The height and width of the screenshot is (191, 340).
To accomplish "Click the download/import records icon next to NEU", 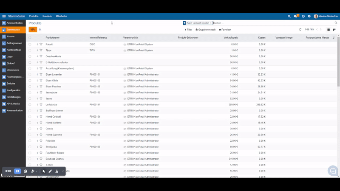I will coord(40,30).
